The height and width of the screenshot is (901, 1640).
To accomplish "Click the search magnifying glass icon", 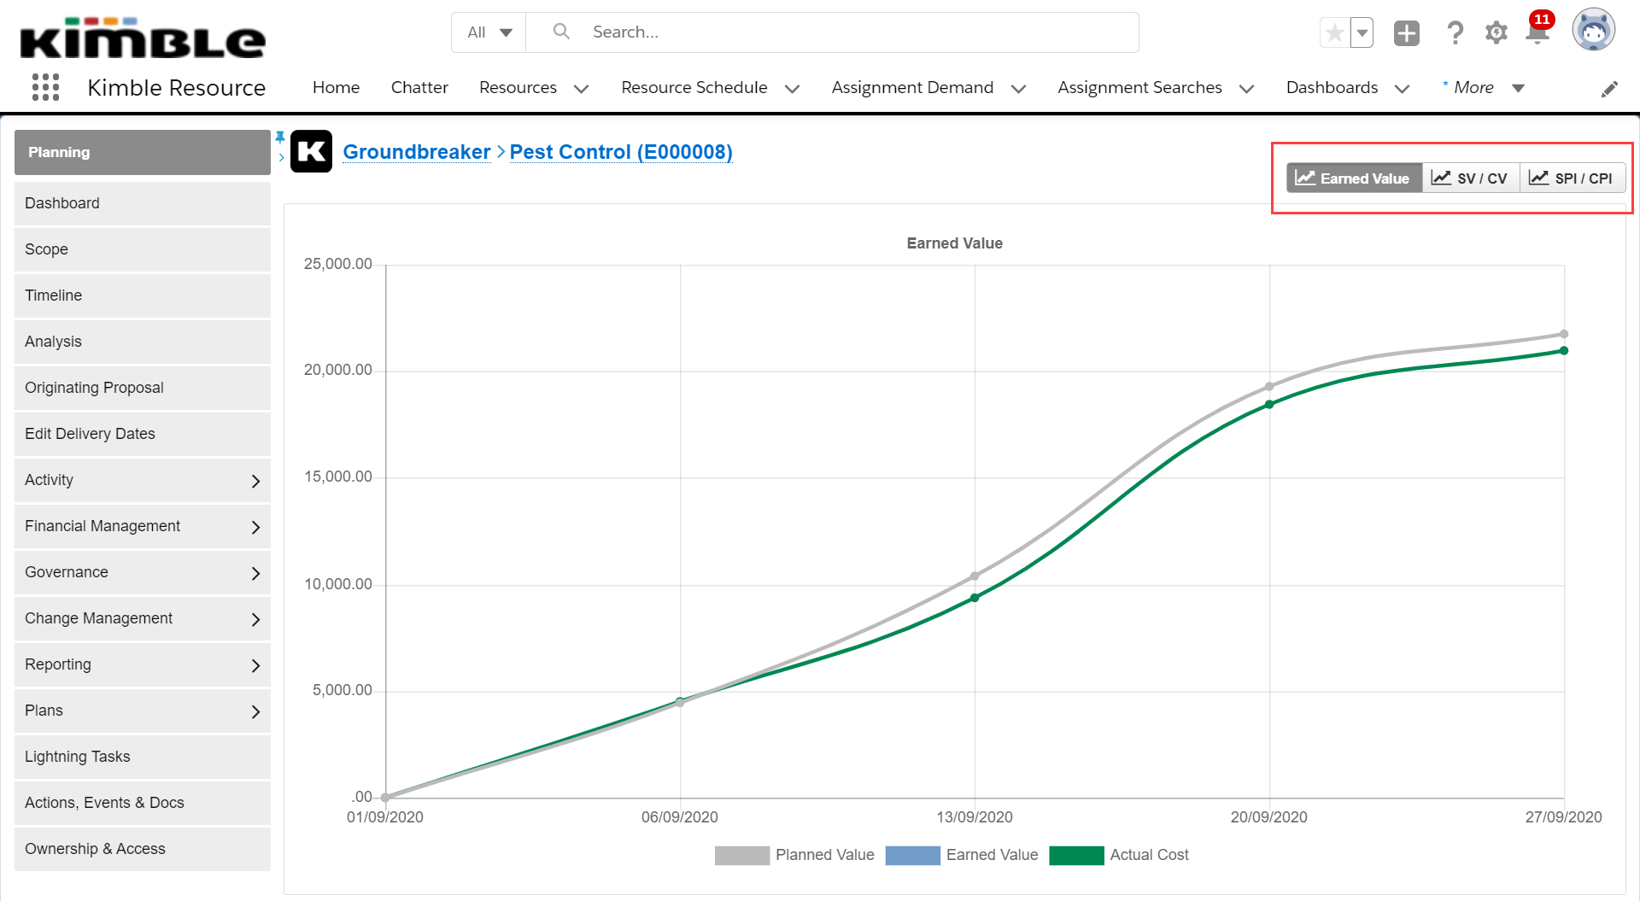I will coord(561,31).
